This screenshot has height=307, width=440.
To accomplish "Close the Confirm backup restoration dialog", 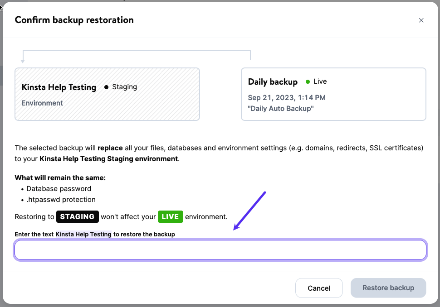I will [x=421, y=20].
